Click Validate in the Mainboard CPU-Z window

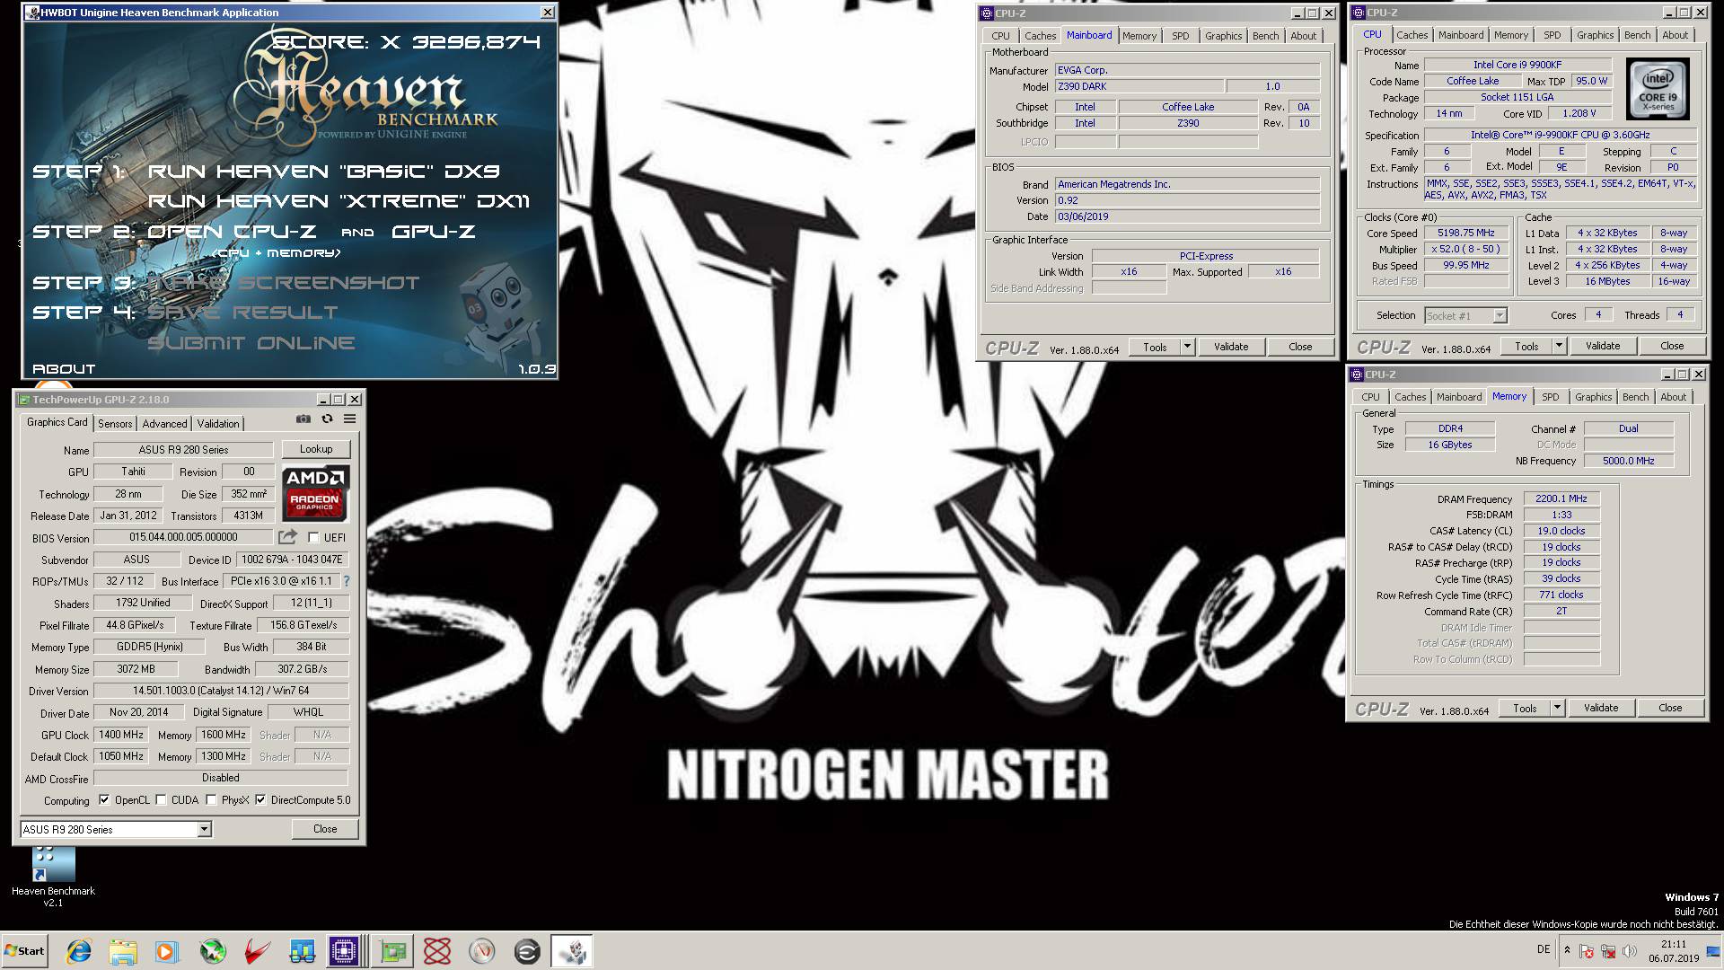pyautogui.click(x=1231, y=347)
